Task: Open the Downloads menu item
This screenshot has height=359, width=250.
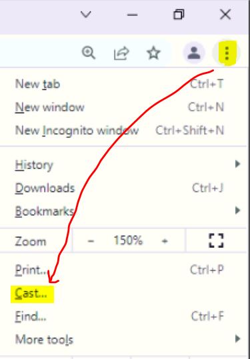Action: (x=123, y=188)
